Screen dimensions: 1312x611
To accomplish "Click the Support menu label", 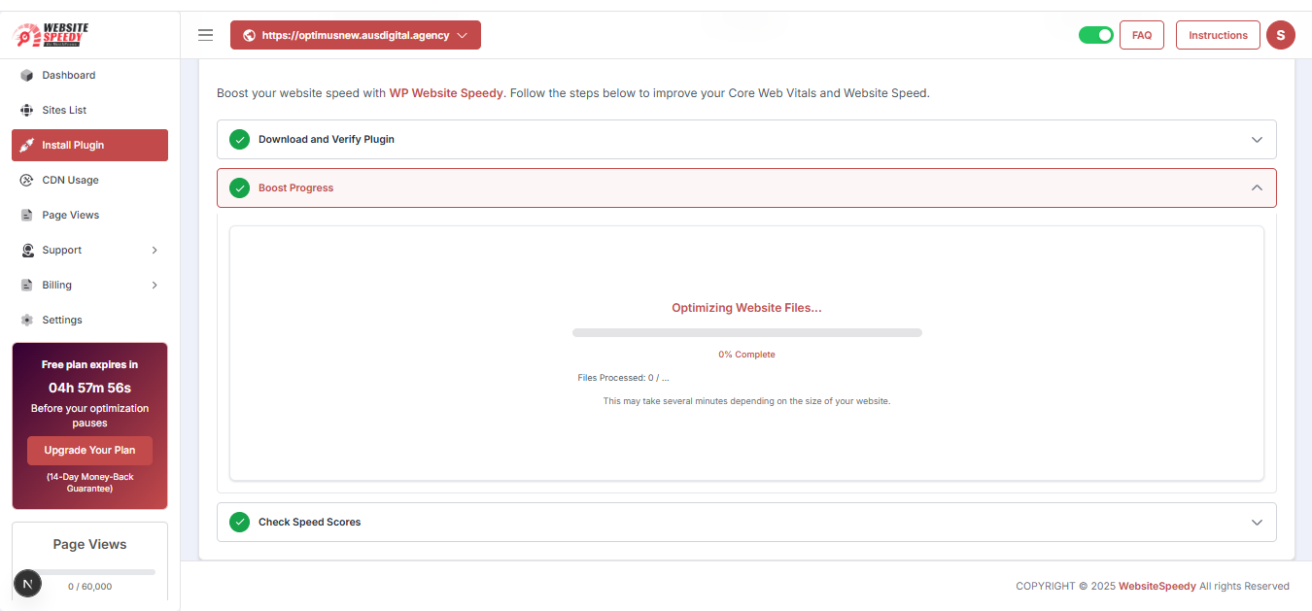I will pos(62,250).
